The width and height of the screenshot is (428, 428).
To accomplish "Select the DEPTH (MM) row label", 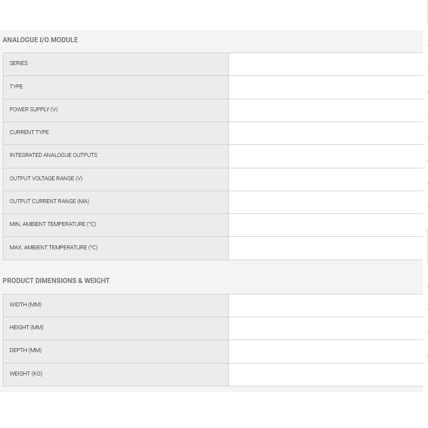I will 26,350.
